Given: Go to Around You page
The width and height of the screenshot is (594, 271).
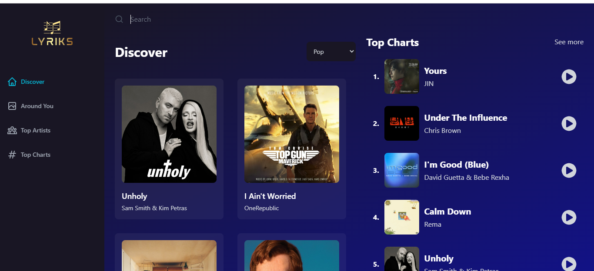Looking at the screenshot, I should [x=37, y=106].
